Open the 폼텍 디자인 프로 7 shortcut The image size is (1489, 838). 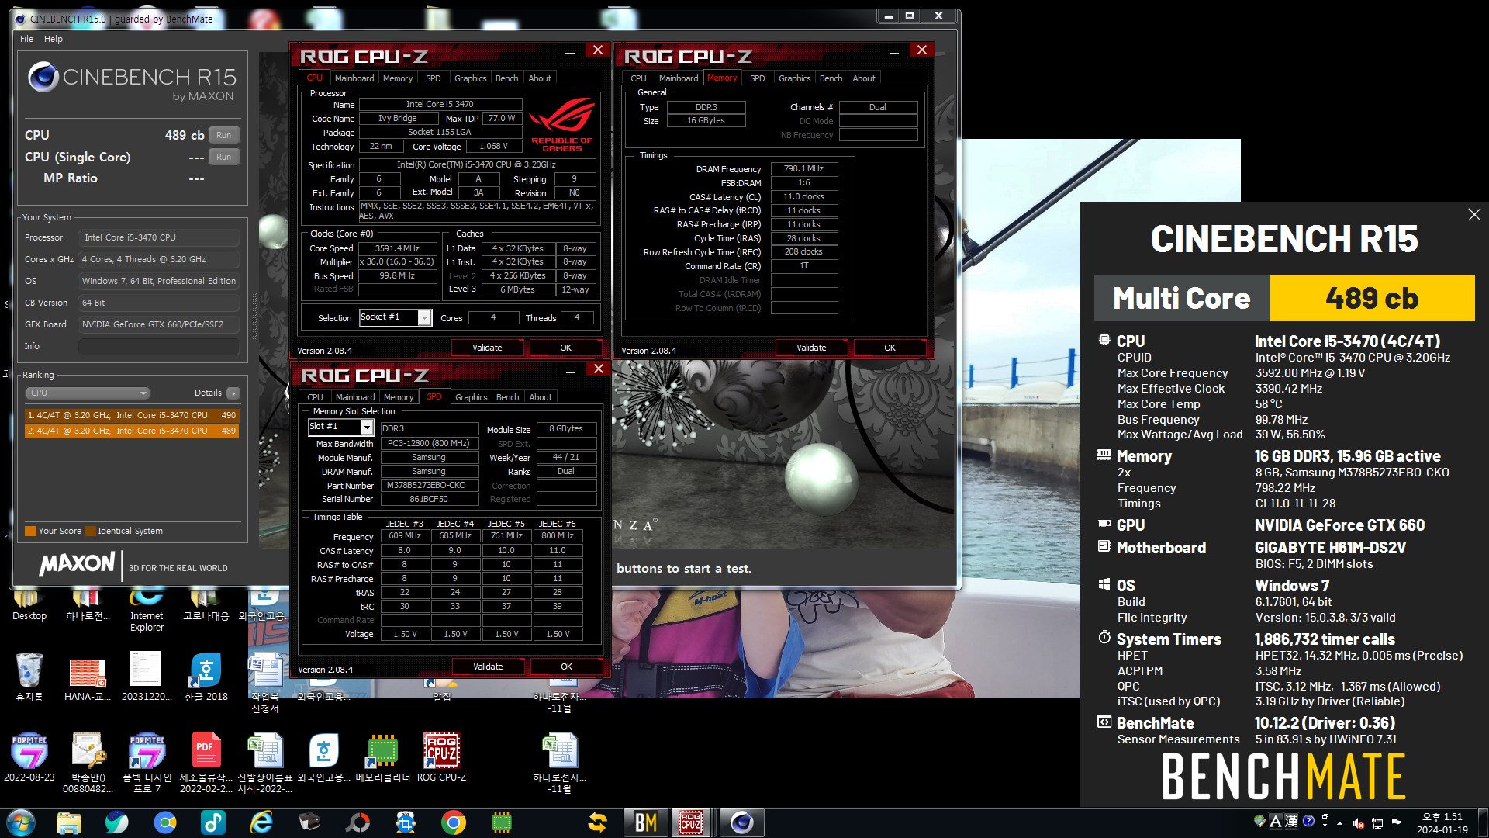[147, 762]
